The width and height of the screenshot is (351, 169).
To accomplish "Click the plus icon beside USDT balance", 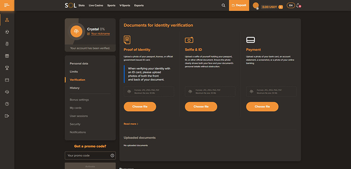I will [280, 7].
